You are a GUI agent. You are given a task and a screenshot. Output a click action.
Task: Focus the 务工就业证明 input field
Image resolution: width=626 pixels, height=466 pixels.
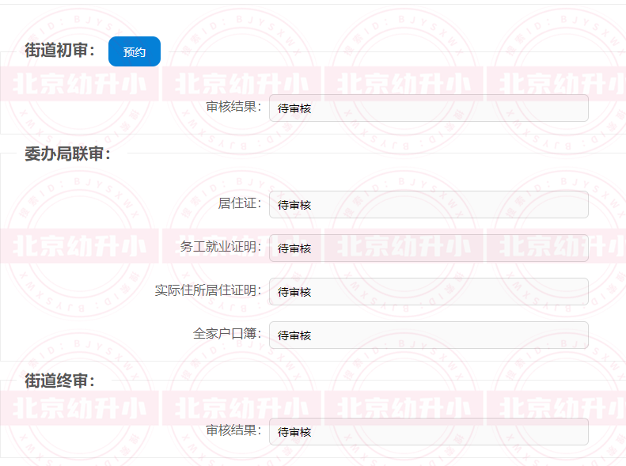(428, 248)
